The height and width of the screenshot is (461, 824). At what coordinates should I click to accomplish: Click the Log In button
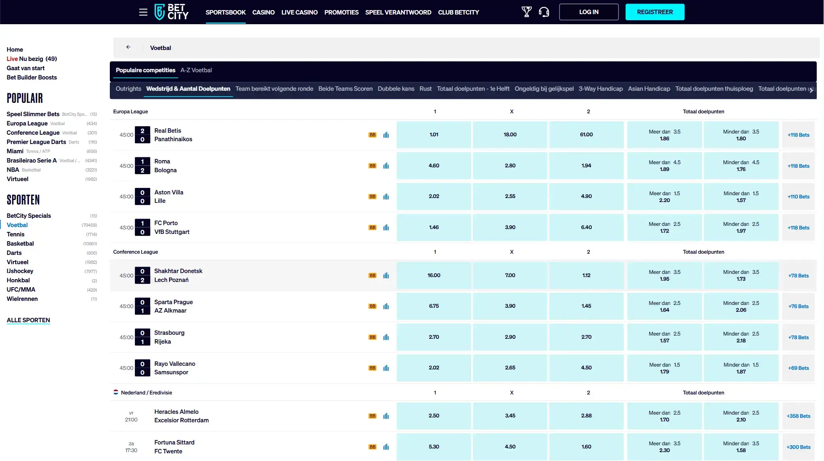tap(589, 12)
